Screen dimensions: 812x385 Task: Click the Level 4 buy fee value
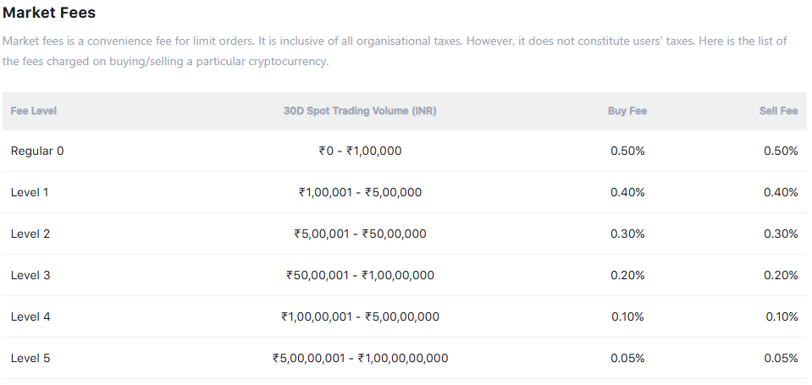[x=627, y=316]
